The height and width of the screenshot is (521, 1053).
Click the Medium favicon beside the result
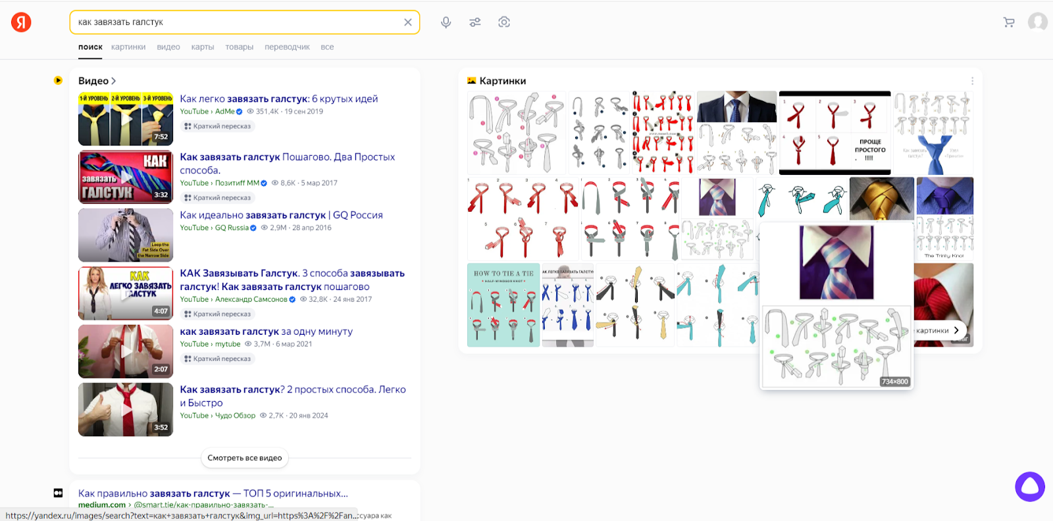(58, 493)
